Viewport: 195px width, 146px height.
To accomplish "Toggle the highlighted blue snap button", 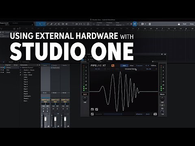I will pos(134,24).
